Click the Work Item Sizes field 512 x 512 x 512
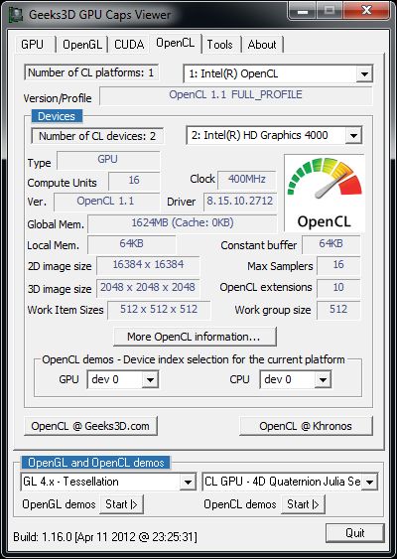397x559 pixels. [x=159, y=310]
